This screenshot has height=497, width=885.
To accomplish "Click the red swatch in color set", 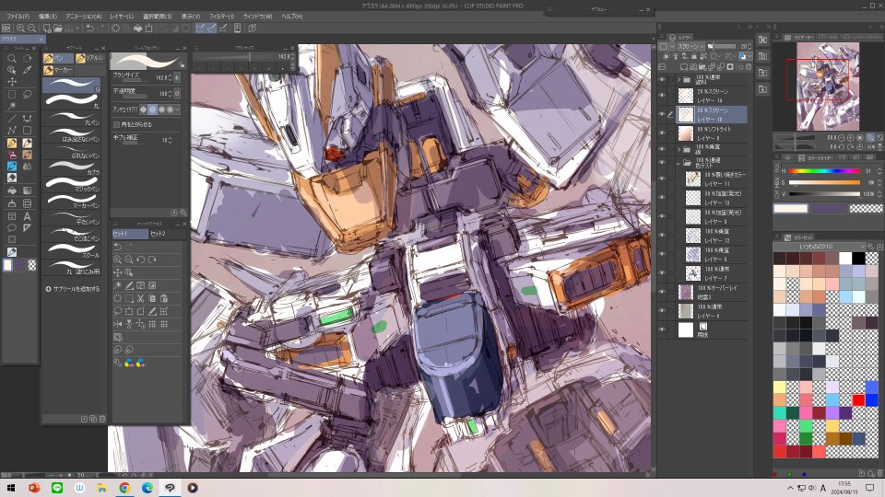I will click(x=858, y=400).
